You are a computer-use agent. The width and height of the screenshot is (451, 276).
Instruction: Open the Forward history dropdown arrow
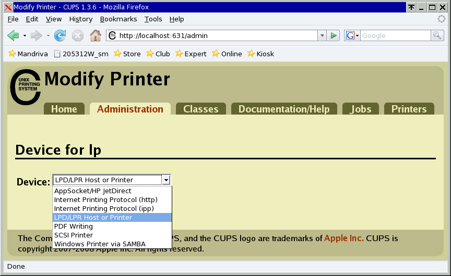[x=48, y=36]
